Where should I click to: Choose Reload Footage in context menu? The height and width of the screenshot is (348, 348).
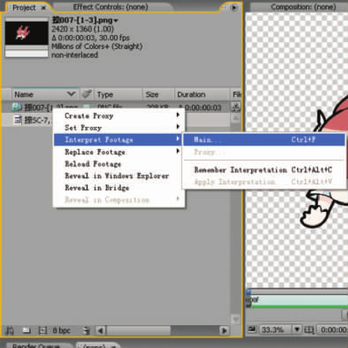[x=119, y=164]
